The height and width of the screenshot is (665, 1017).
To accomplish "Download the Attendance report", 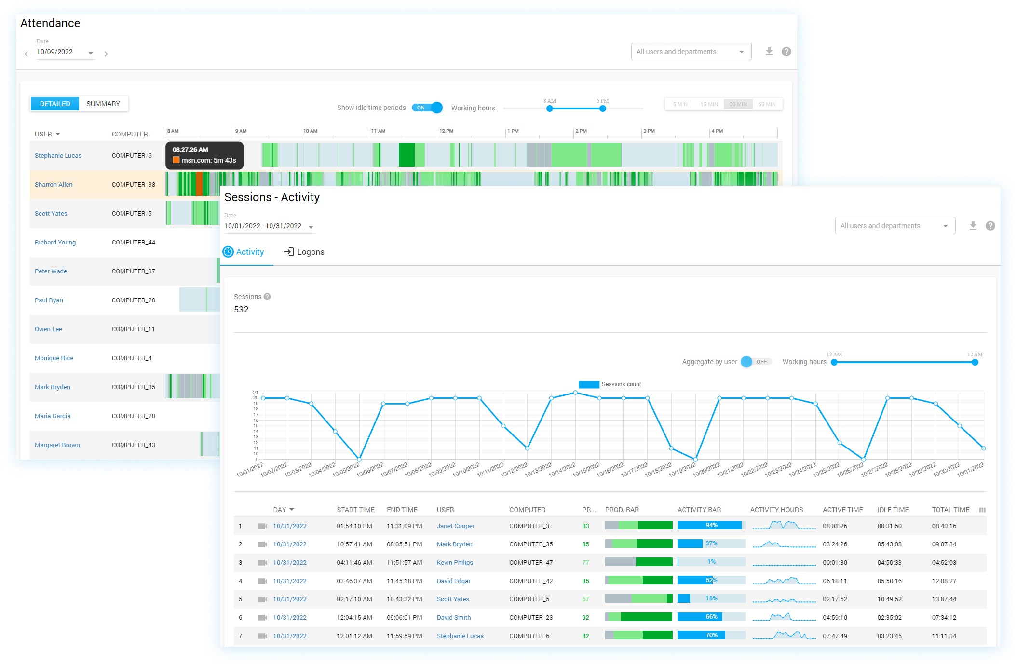I will point(769,52).
